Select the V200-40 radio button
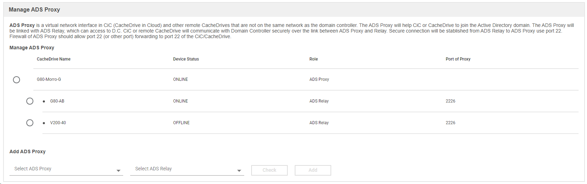Screen dimensions: 587x184 tap(30, 123)
